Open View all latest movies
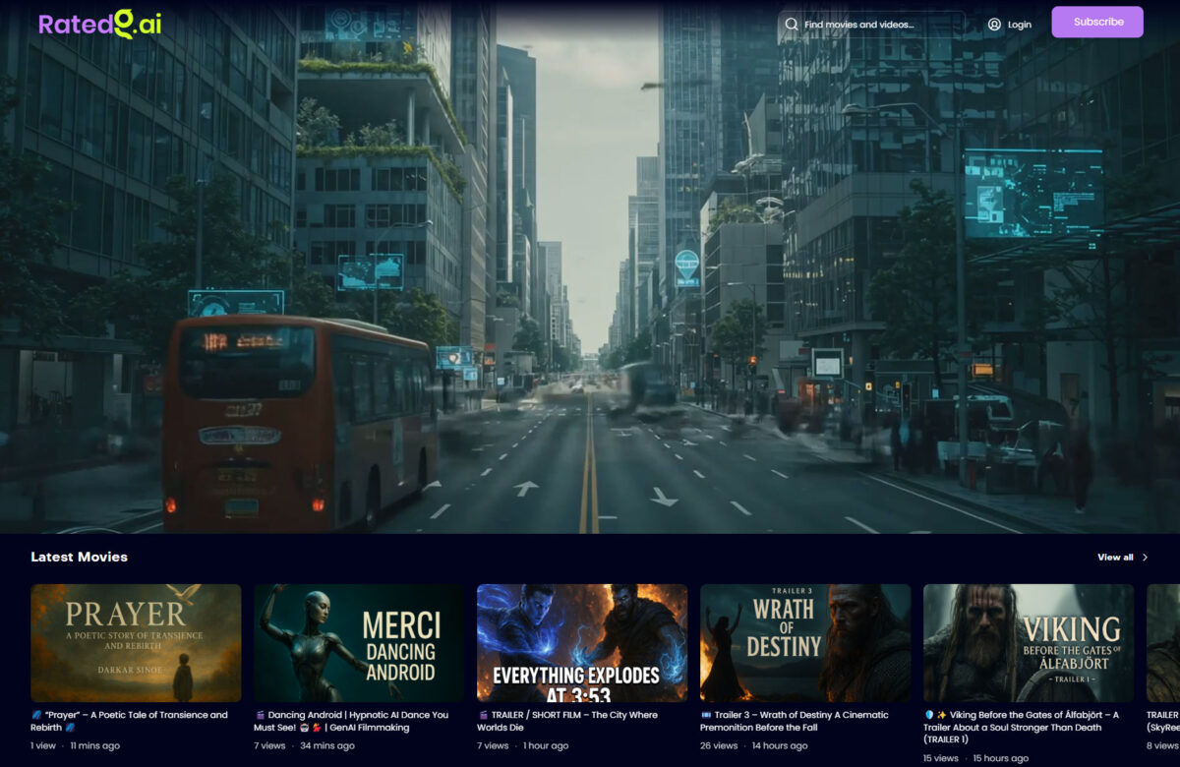1180x767 pixels. coord(1115,558)
